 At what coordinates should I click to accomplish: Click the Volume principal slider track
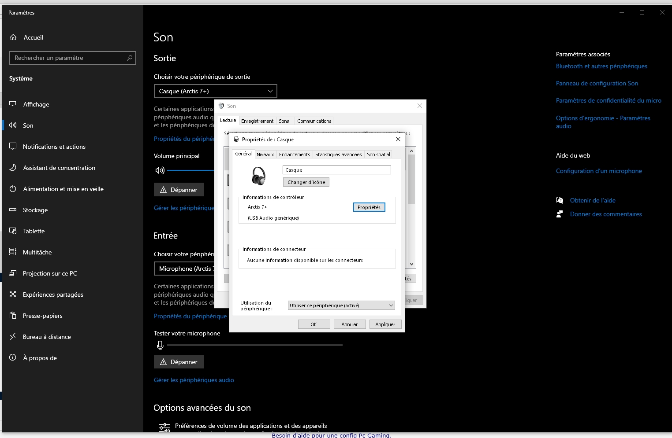click(190, 170)
